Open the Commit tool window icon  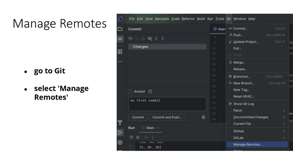coord(120,39)
